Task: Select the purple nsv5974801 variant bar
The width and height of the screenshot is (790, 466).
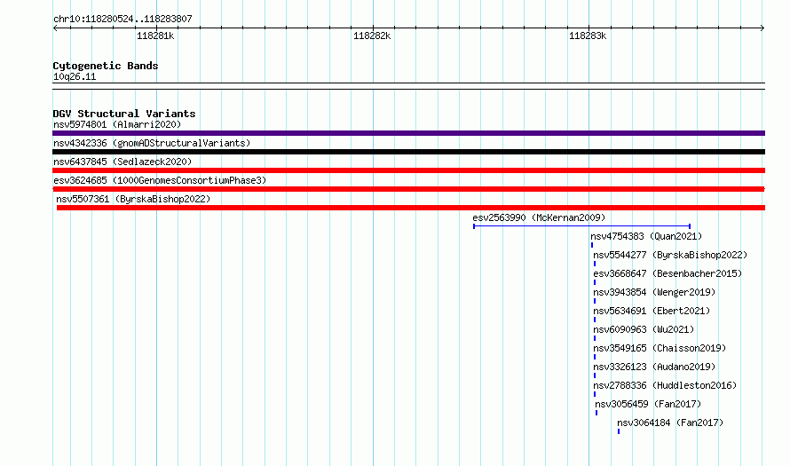Action: coord(408,133)
